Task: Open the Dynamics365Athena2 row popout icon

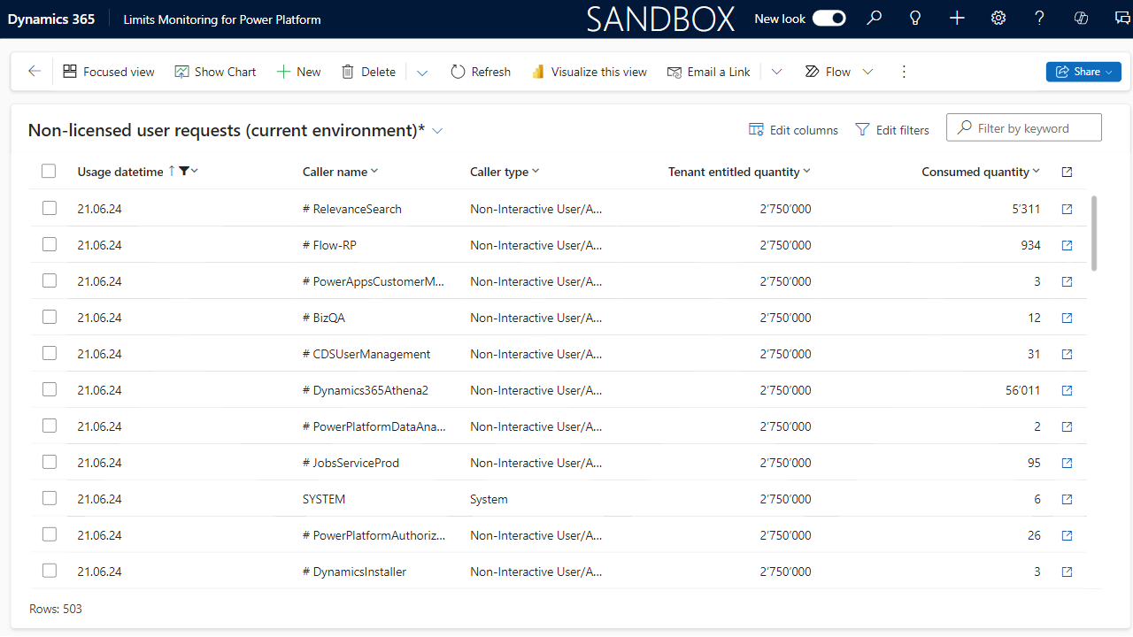Action: 1067,390
